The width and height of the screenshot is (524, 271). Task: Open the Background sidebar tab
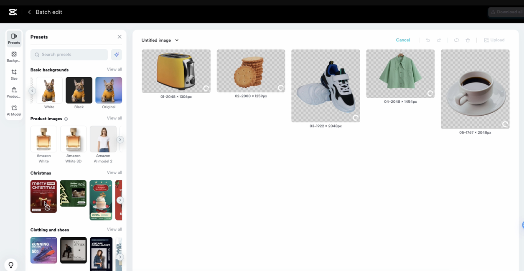click(x=14, y=57)
